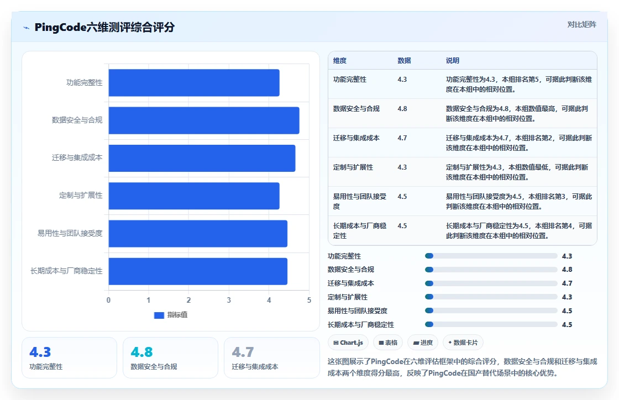Click the 易用性与团队接受度 bar in the chart
The image size is (619, 400).
pos(198,234)
